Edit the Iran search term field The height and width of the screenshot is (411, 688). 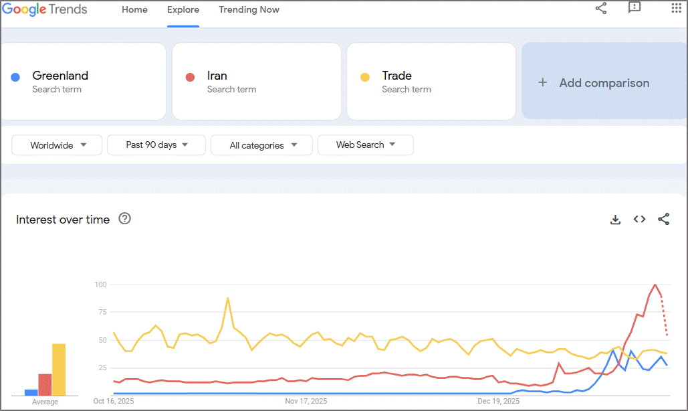[257, 81]
